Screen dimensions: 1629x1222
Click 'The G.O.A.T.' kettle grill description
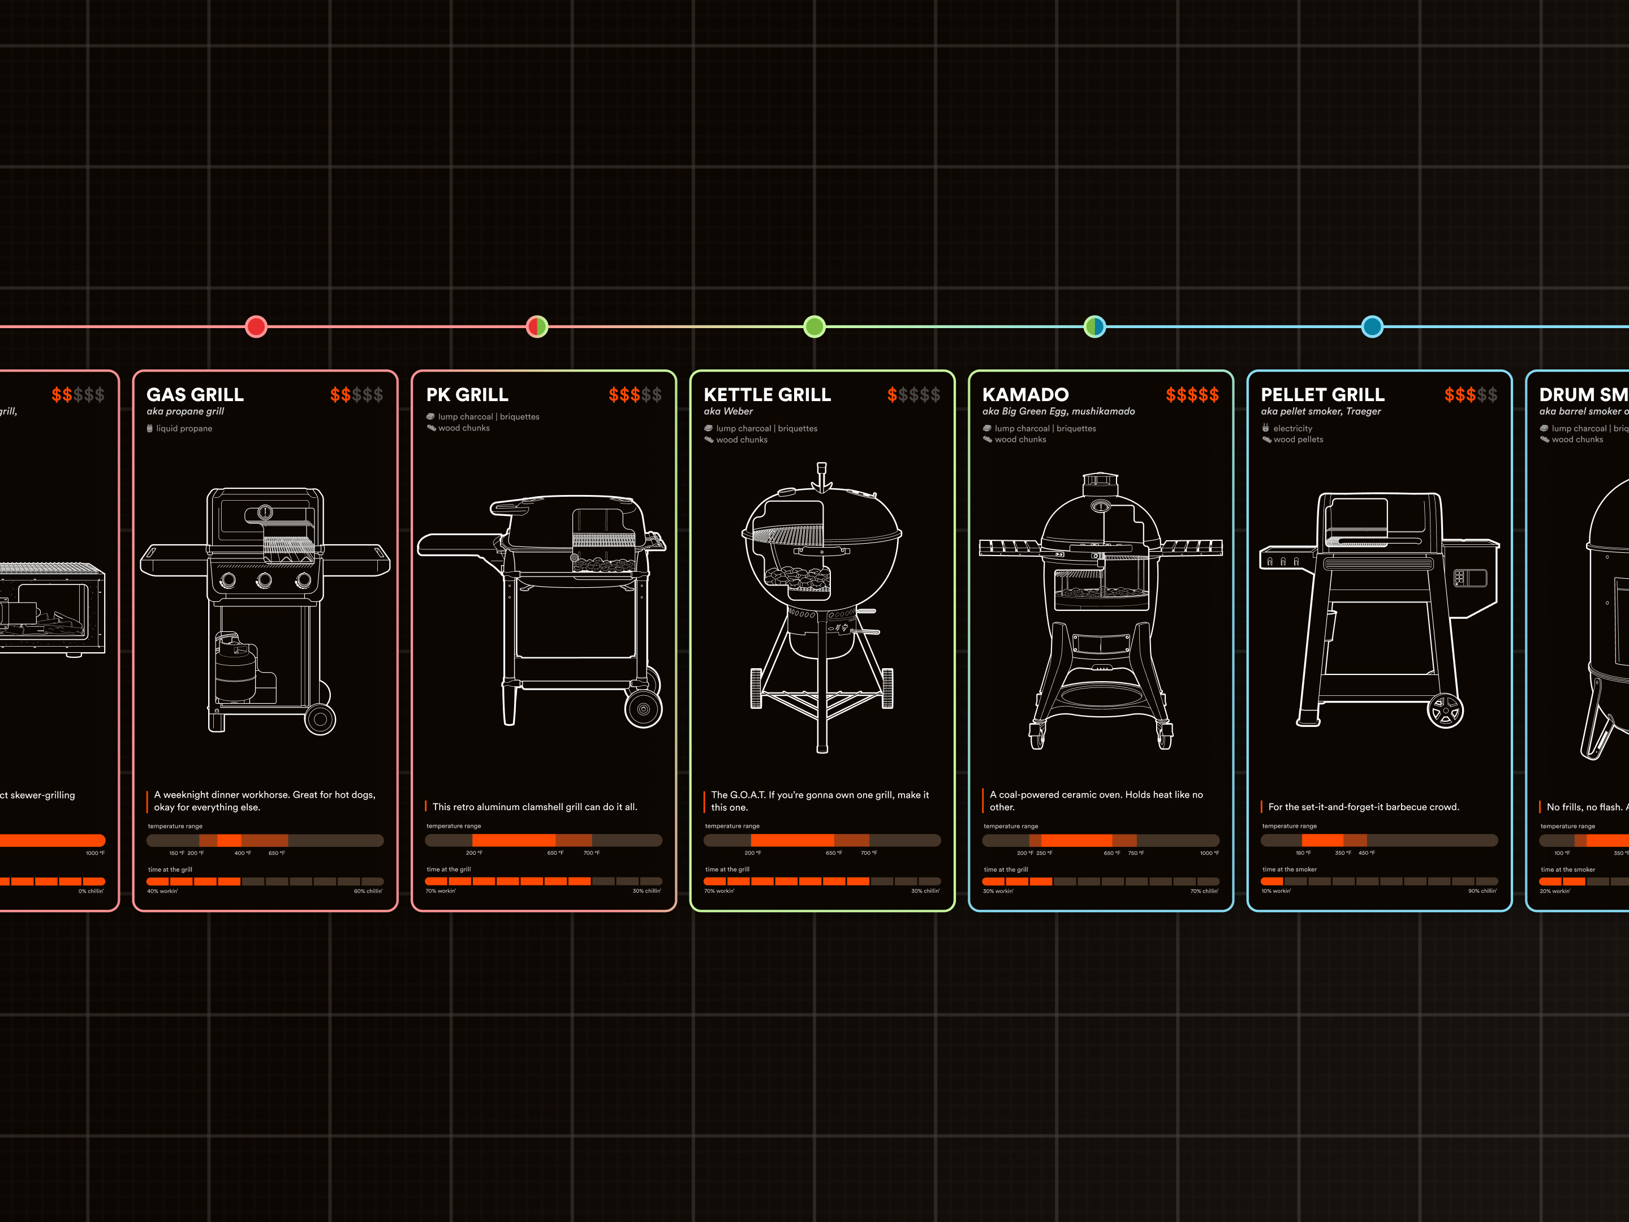click(x=820, y=802)
